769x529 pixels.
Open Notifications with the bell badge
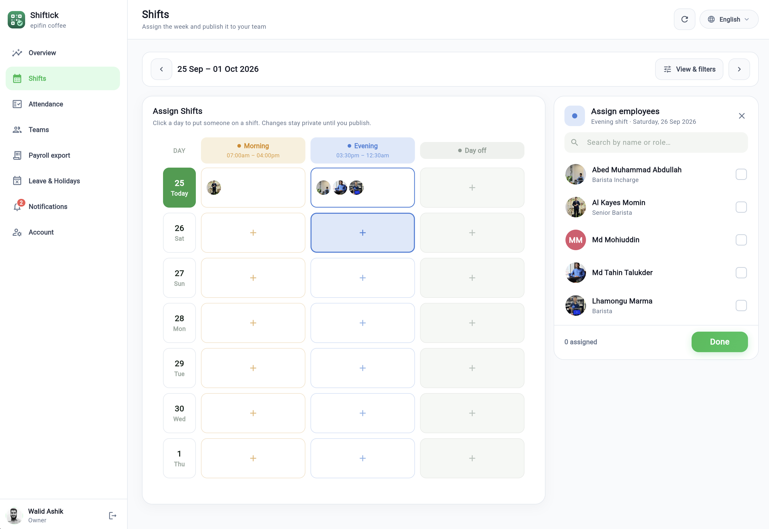tap(63, 207)
